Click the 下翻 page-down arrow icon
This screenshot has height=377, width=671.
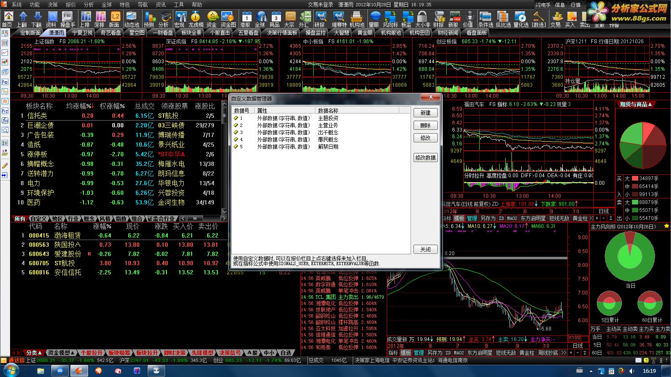pos(37,19)
